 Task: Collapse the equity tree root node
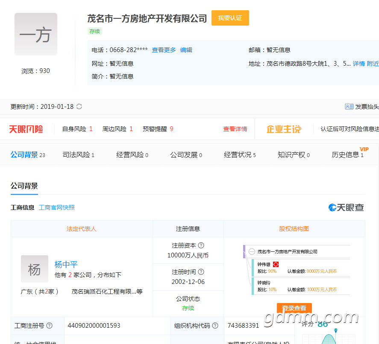pyautogui.click(x=252, y=251)
